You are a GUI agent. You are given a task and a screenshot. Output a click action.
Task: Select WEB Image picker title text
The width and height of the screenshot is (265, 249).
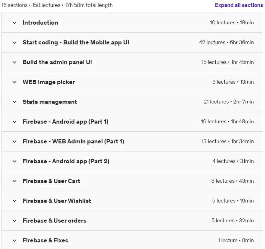pyautogui.click(x=49, y=82)
